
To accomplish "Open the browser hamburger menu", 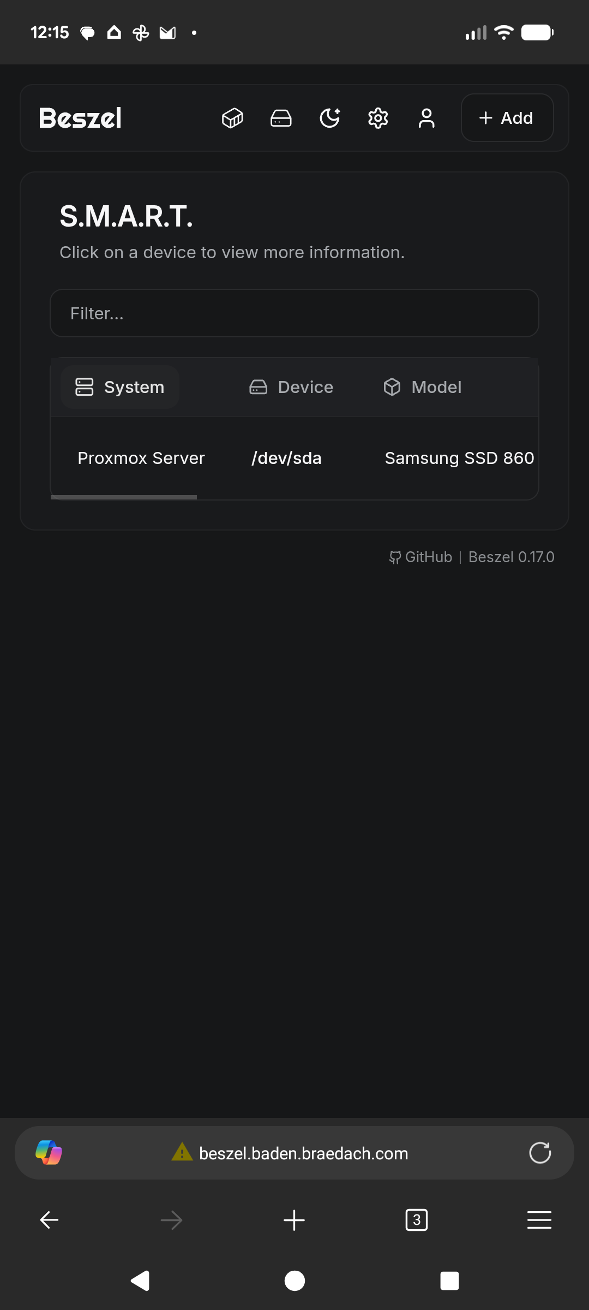I will 539,1220.
